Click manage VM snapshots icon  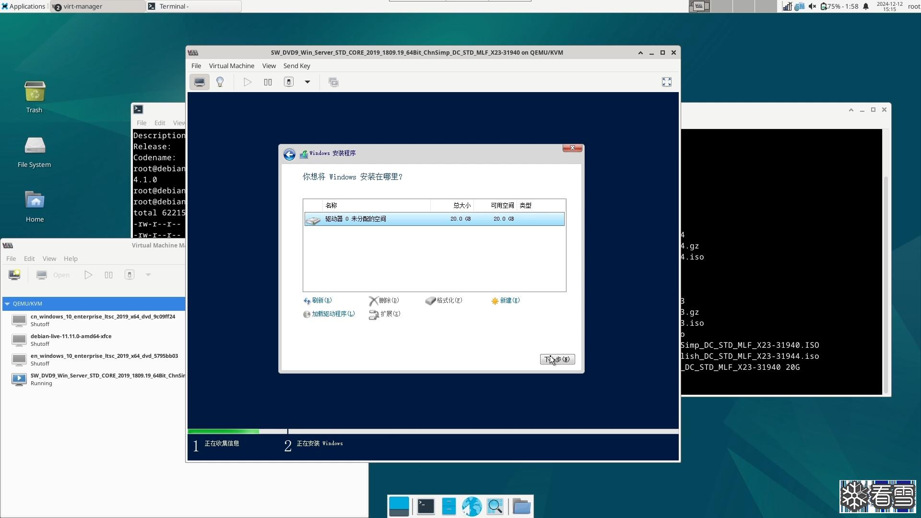[x=333, y=82]
